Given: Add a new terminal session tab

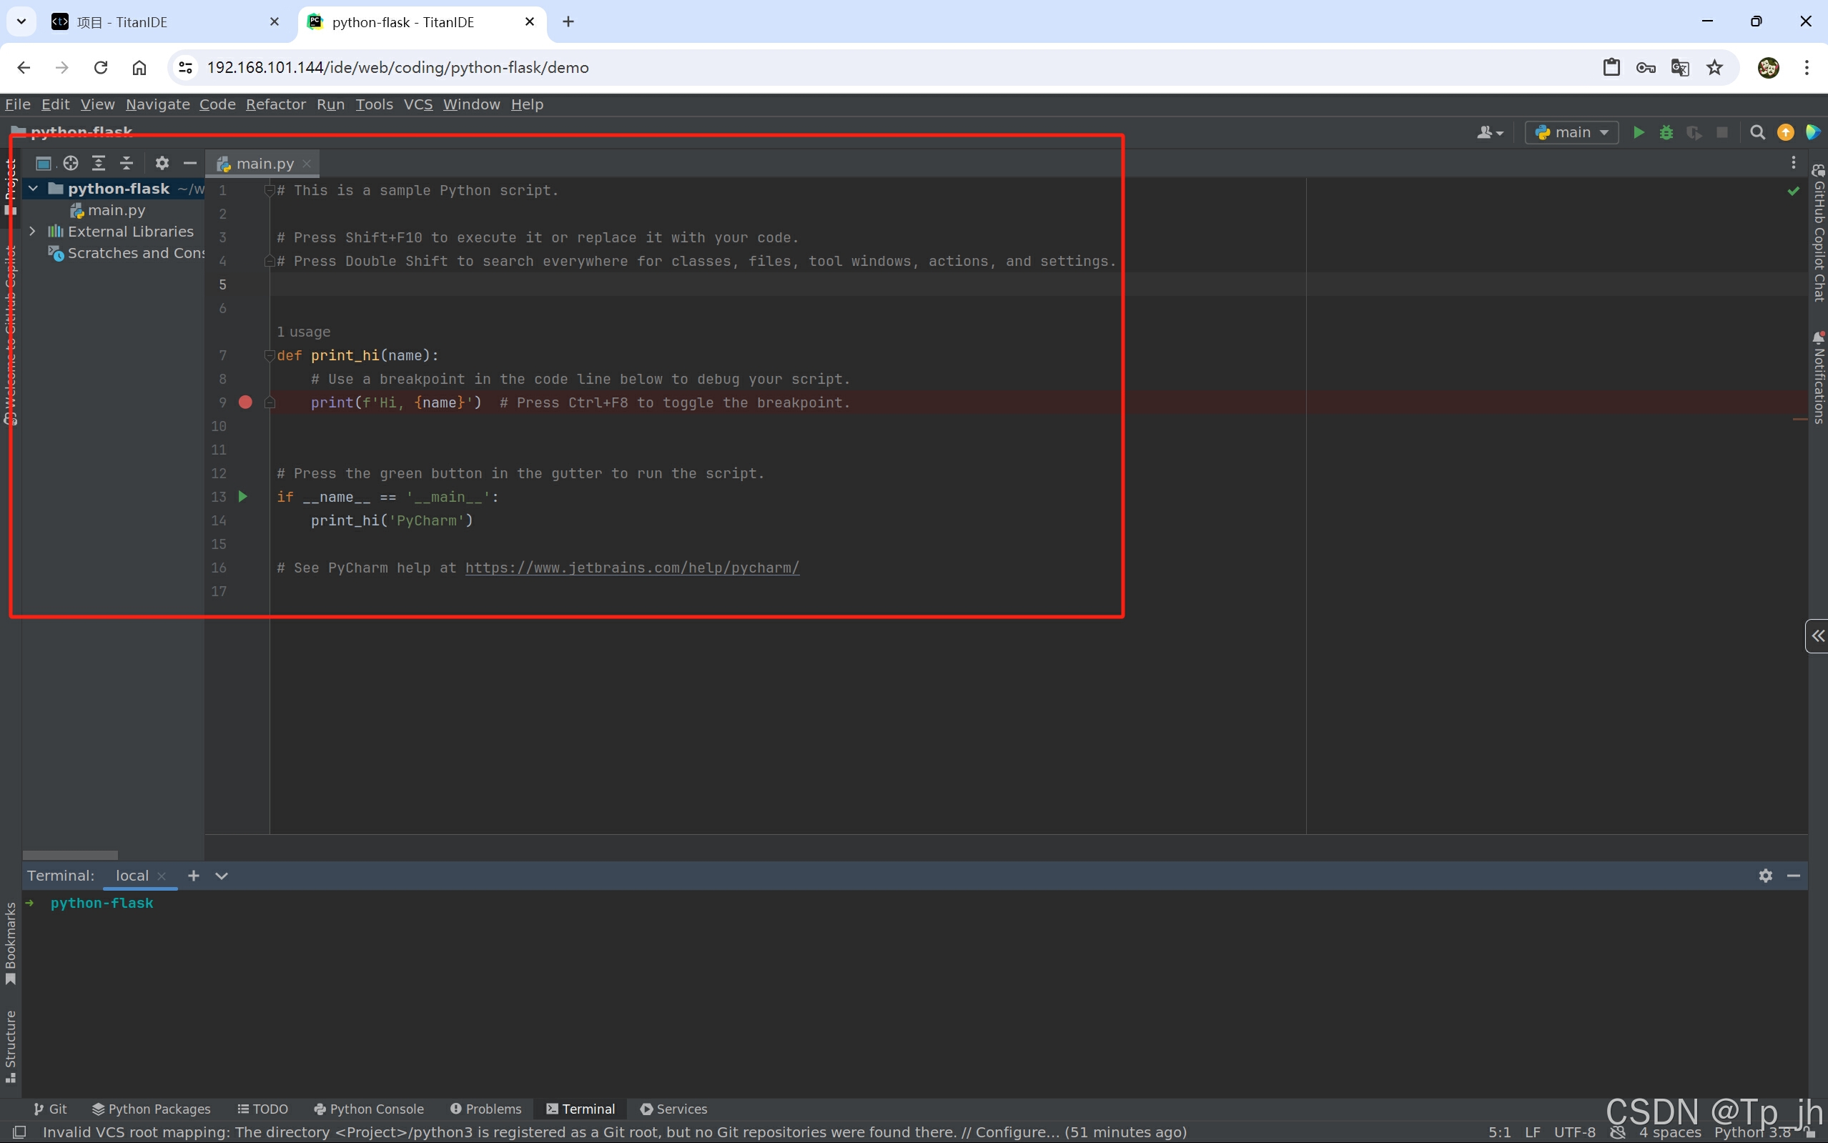Looking at the screenshot, I should 194,876.
